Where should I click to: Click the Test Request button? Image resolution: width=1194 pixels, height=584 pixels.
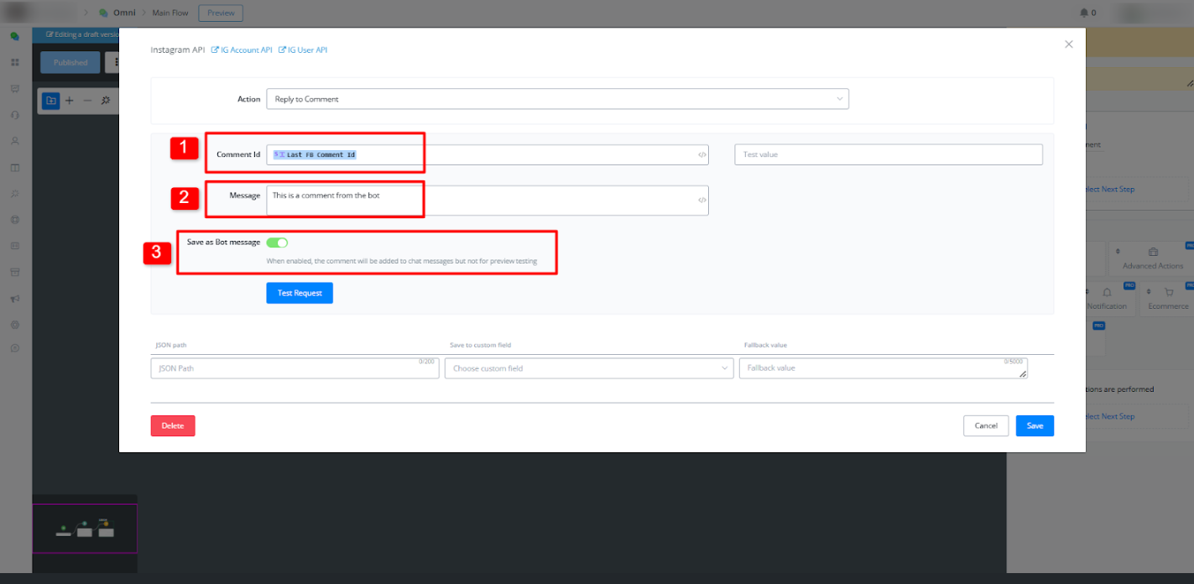click(300, 293)
